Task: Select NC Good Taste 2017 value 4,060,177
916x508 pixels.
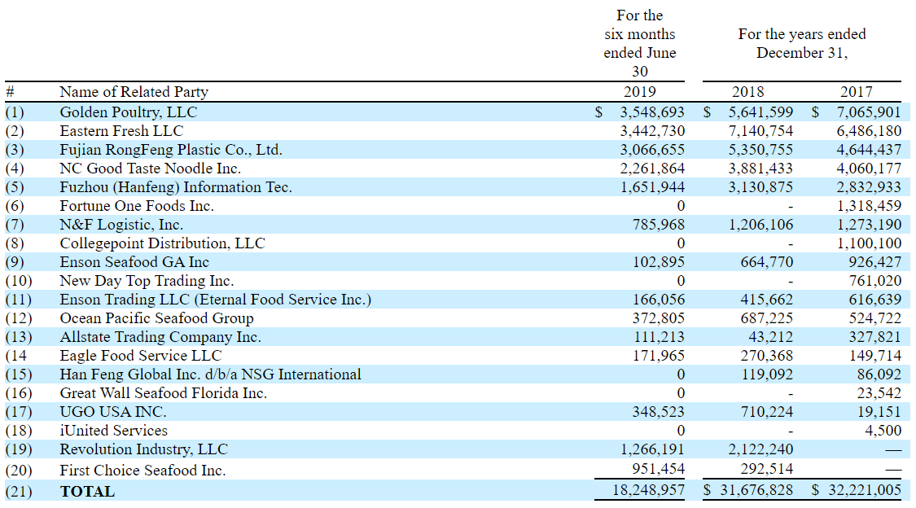Action: [869, 169]
